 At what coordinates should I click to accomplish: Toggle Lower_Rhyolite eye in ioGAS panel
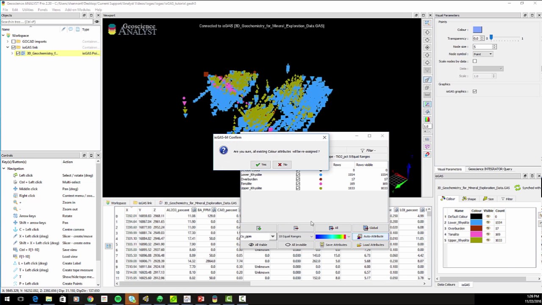(x=488, y=222)
